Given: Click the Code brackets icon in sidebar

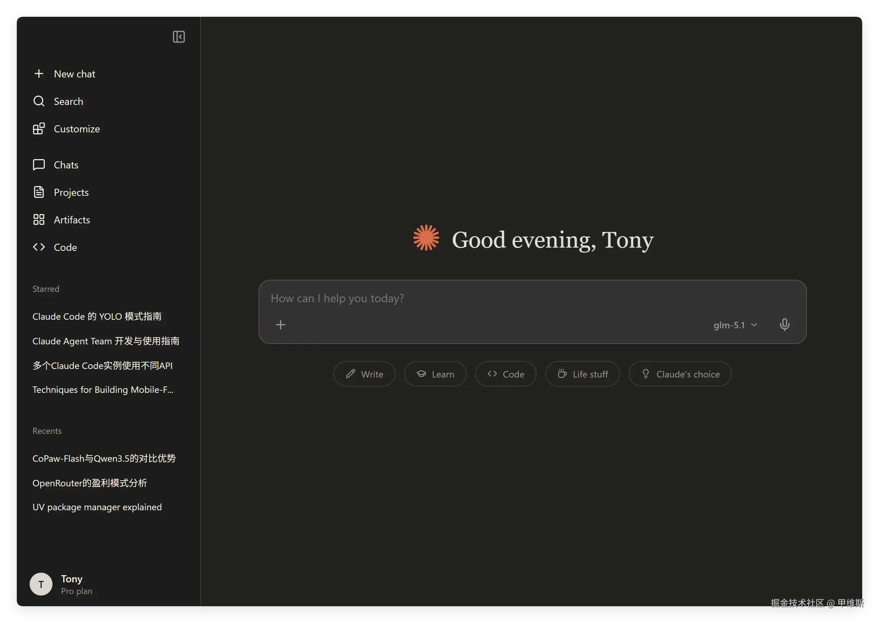Looking at the screenshot, I should point(39,247).
